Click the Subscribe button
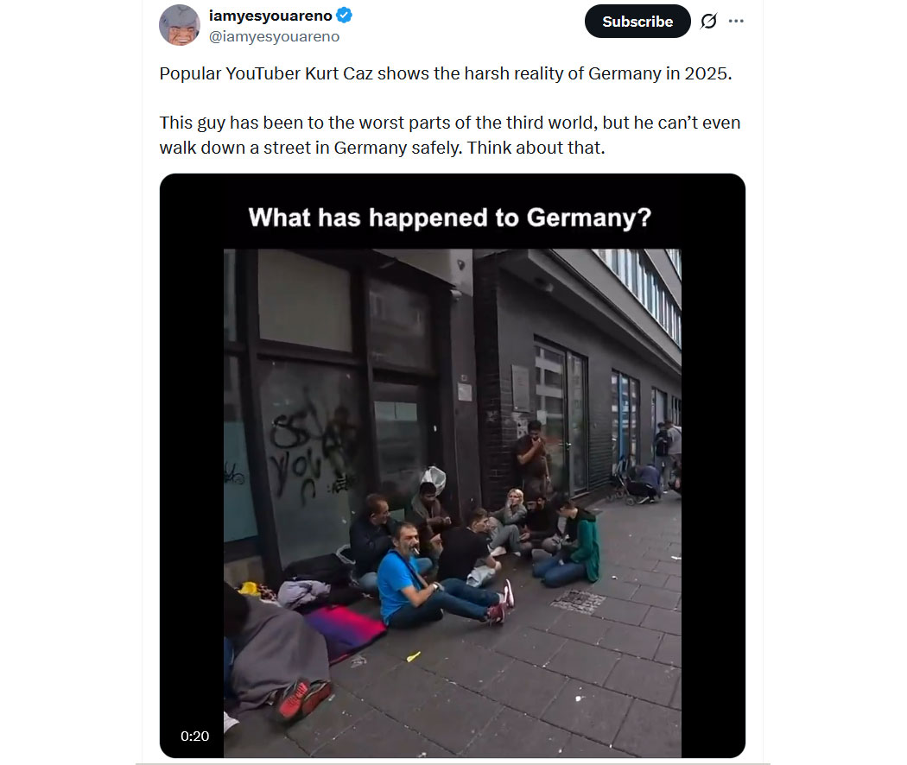The width and height of the screenshot is (907, 765). tap(637, 22)
